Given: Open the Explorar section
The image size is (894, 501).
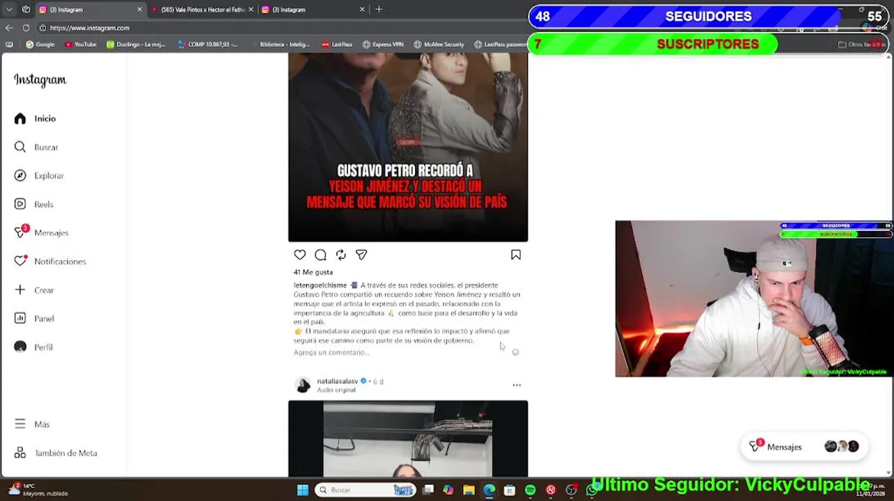Looking at the screenshot, I should (41, 176).
